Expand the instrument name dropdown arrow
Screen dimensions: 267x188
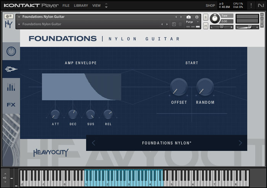coord(19,17)
